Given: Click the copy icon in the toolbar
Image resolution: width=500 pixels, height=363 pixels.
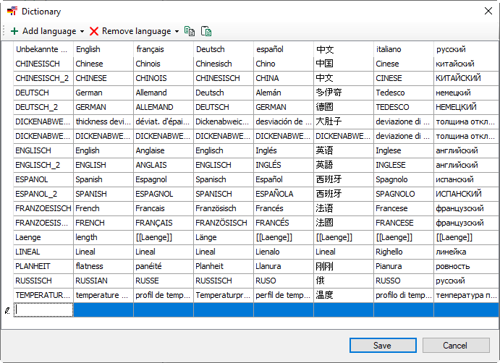Looking at the screenshot, I should [190, 31].
